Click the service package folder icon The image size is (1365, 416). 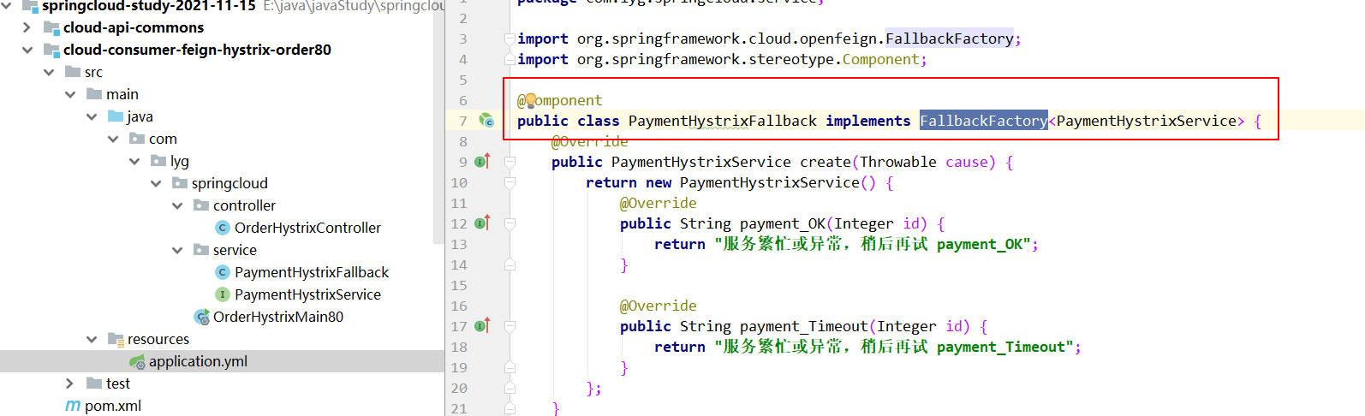click(201, 250)
